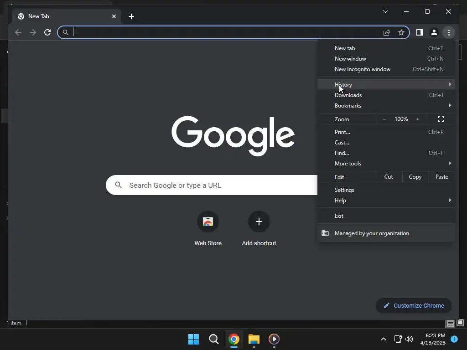Close the New Tab tab
Screen dimensions: 467x350
click(114, 16)
